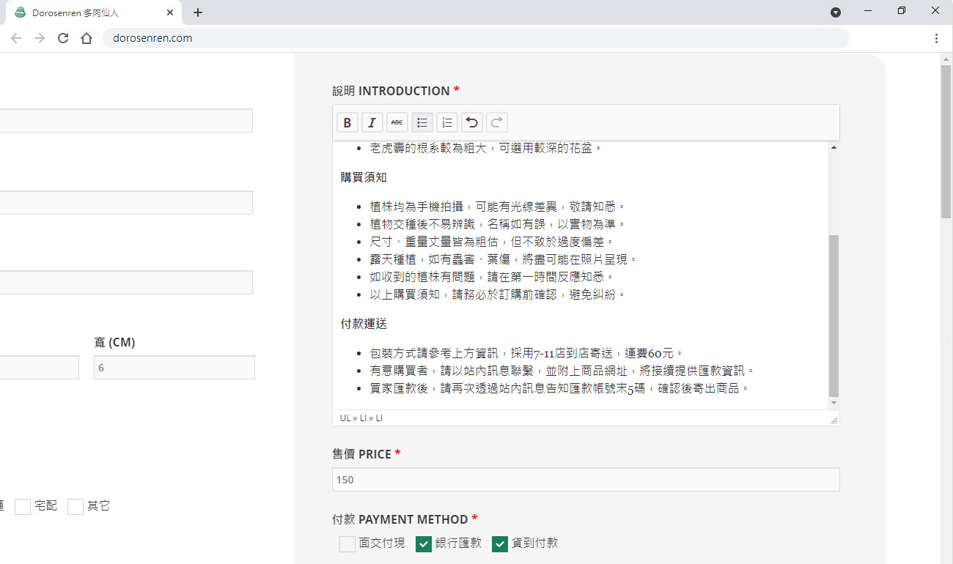Tick the 宅配 shipping checkbox

23,506
